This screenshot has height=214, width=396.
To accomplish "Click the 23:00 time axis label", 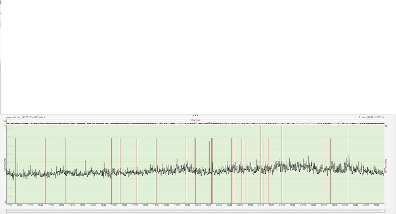I will tap(376, 205).
